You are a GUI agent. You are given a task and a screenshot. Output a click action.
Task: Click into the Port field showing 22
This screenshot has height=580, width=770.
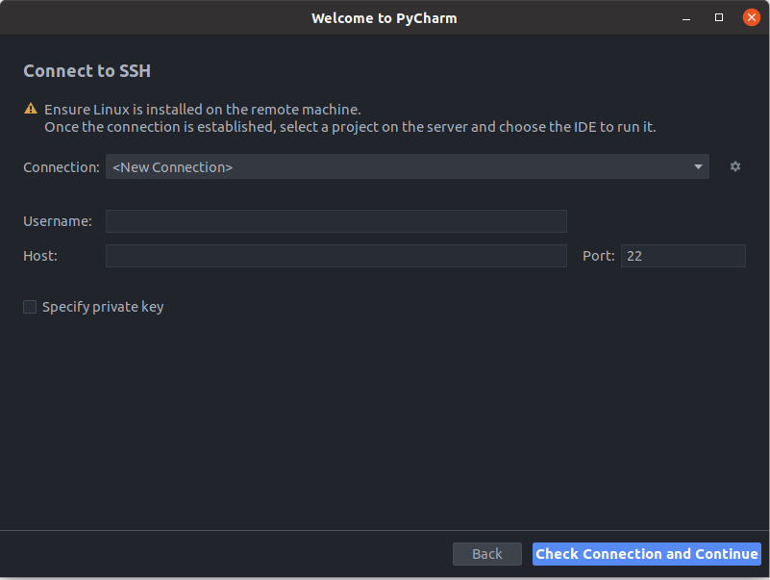click(683, 256)
